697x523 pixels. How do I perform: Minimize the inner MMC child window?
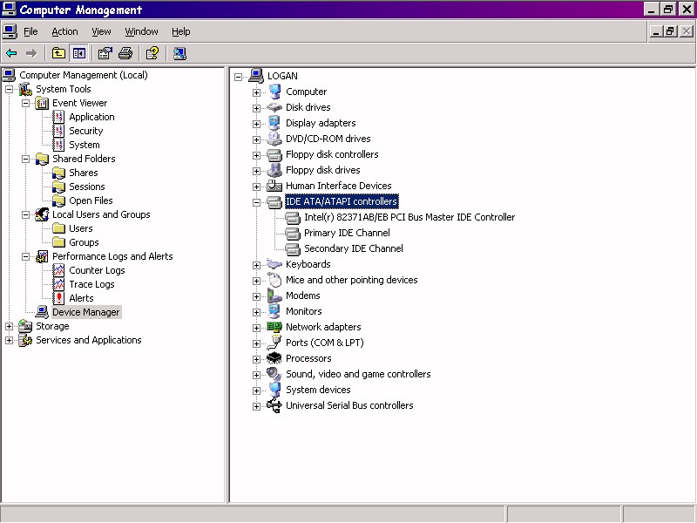[x=657, y=31]
